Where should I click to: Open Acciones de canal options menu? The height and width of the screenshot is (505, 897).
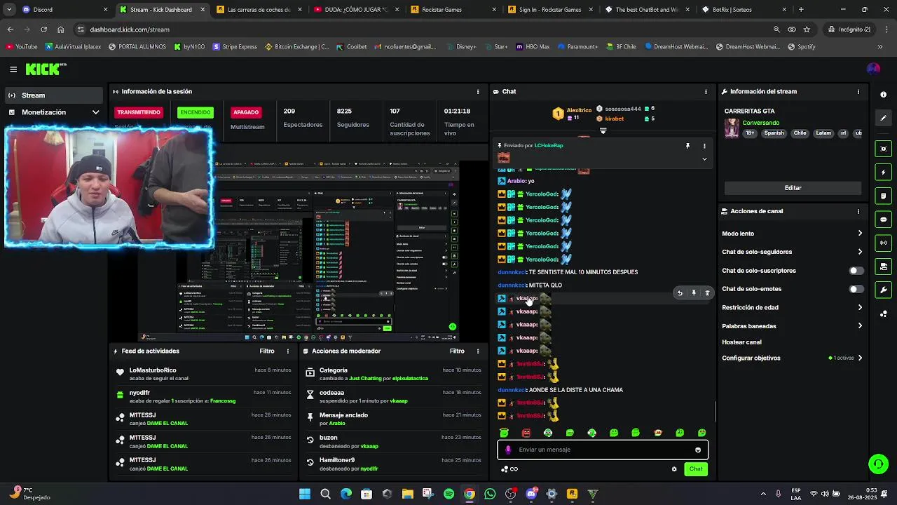[x=858, y=211]
